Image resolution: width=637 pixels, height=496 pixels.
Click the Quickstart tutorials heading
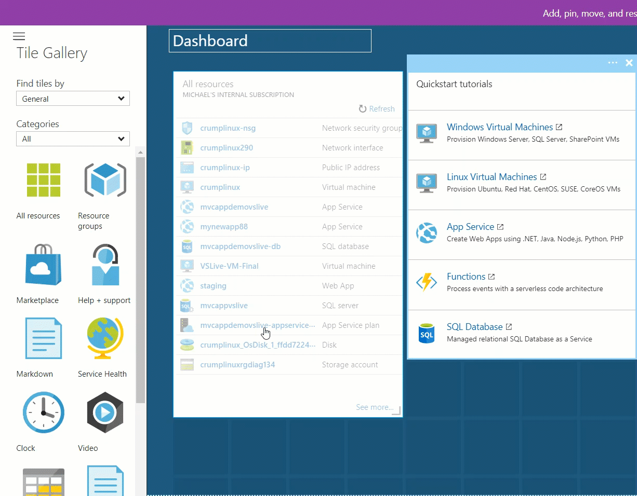pos(454,84)
